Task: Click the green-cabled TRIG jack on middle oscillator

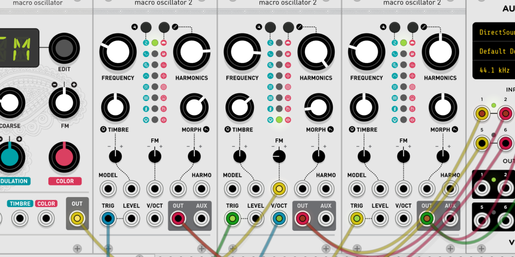Action: point(233,219)
